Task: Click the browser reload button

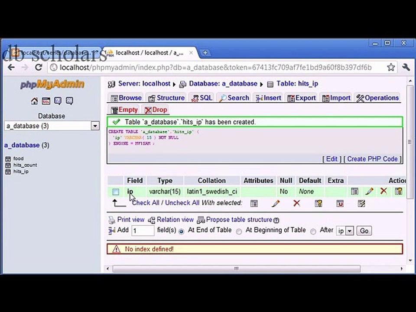Action: click(39, 68)
